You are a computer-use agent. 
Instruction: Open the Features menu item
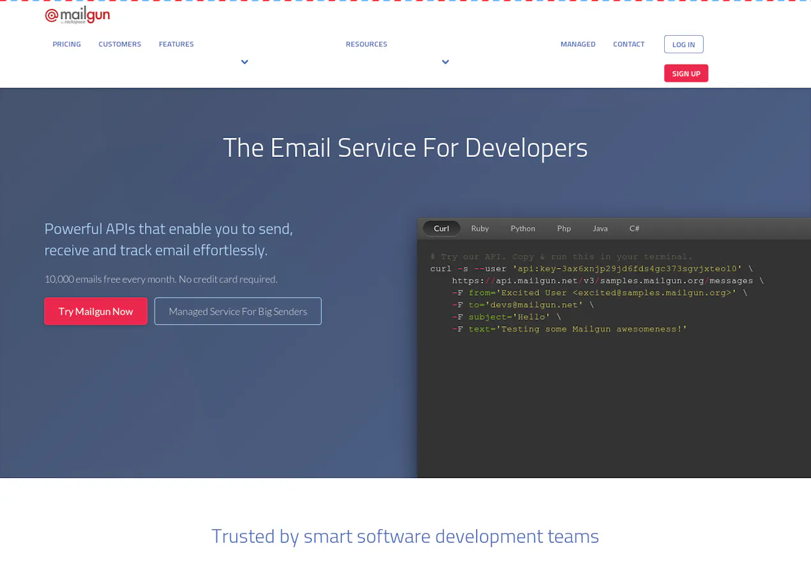(176, 44)
